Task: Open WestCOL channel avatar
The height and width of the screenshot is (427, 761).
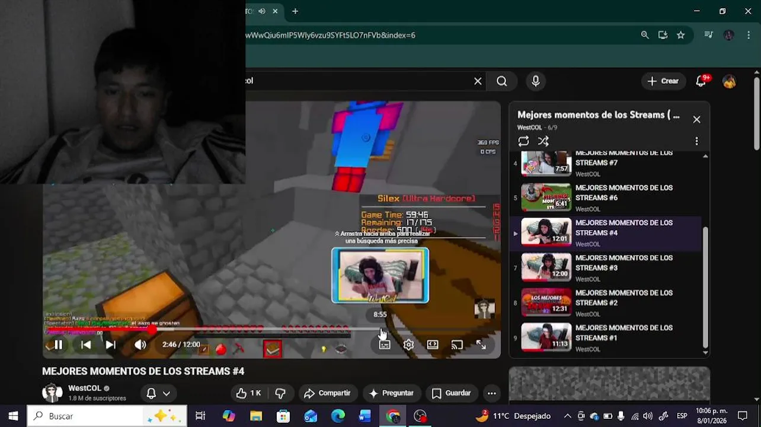Action: click(52, 393)
